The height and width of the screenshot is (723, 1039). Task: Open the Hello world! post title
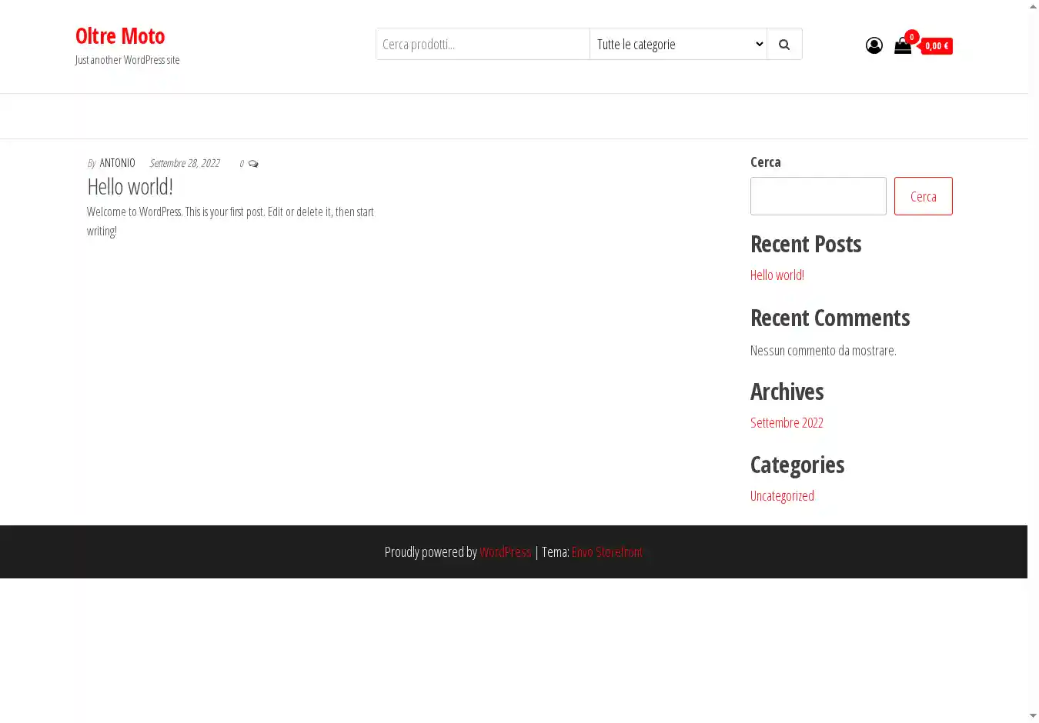(x=130, y=187)
